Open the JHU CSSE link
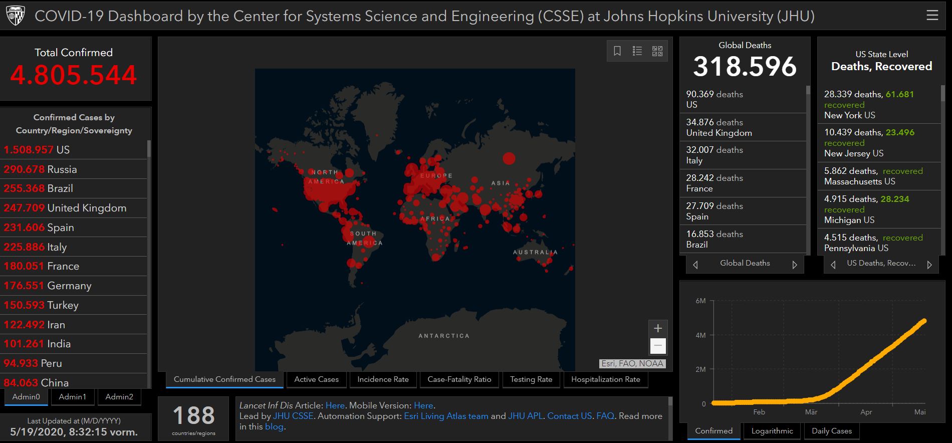This screenshot has width=952, height=443. pyautogui.click(x=293, y=416)
